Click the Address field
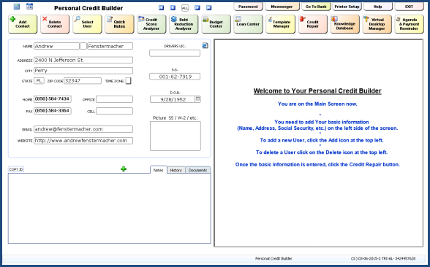The height and width of the screenshot is (267, 430). 83,60
